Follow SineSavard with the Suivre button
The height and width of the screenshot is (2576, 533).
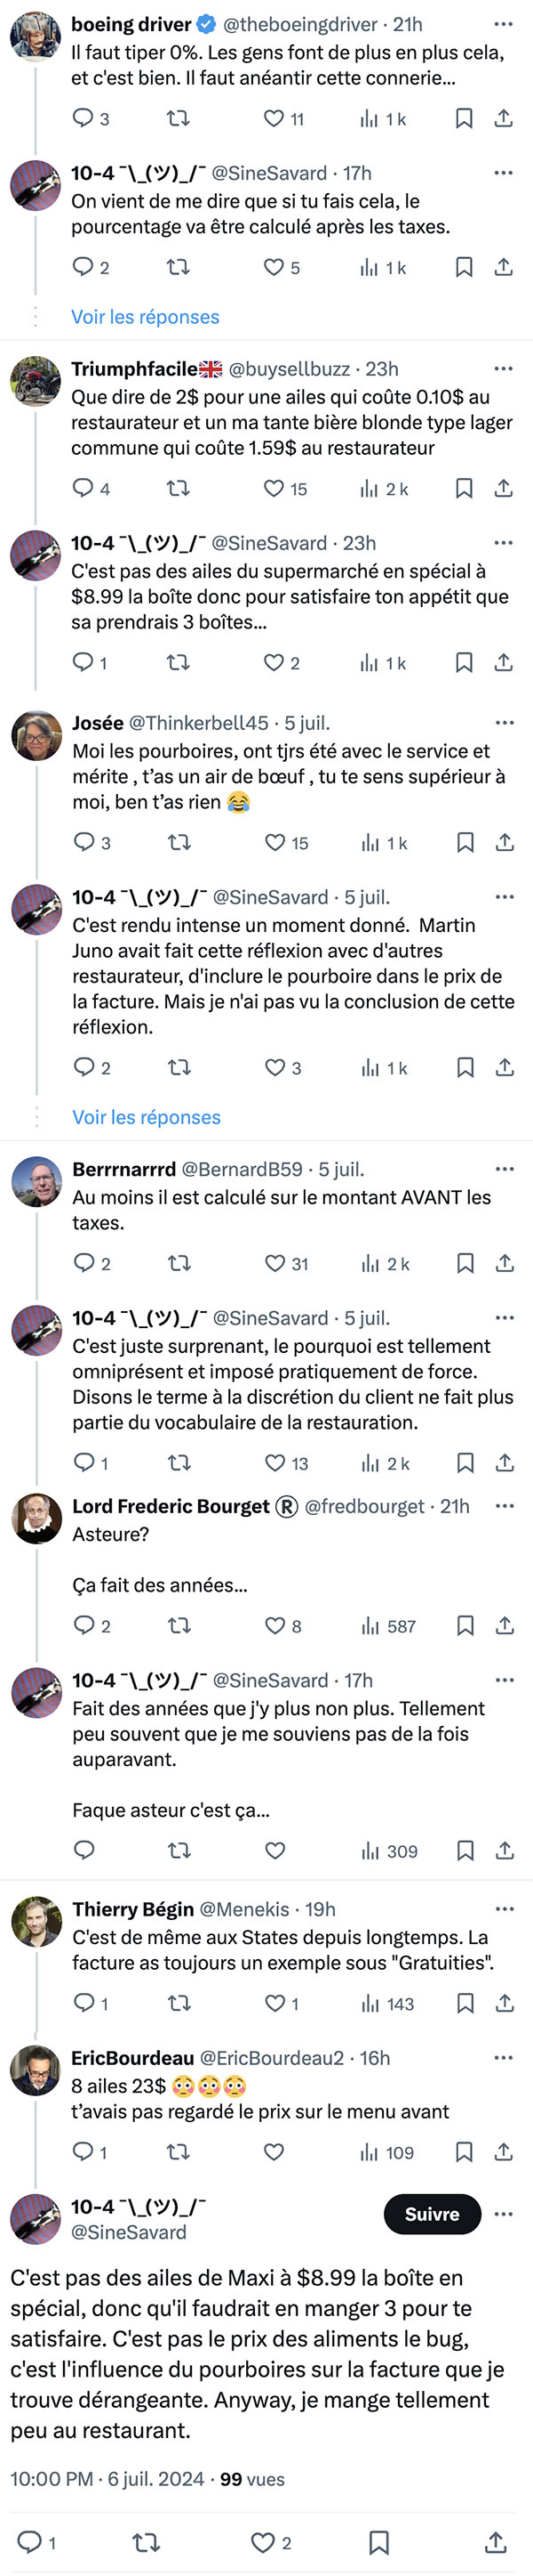click(433, 2214)
